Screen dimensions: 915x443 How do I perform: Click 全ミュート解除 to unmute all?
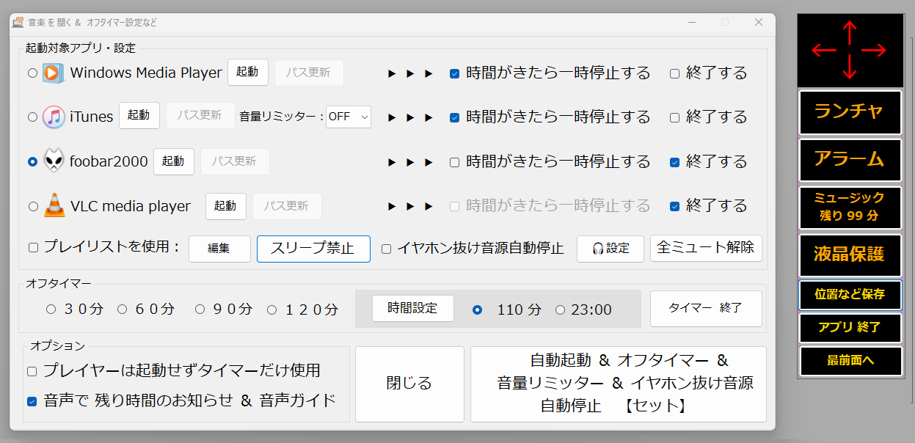[x=706, y=249]
